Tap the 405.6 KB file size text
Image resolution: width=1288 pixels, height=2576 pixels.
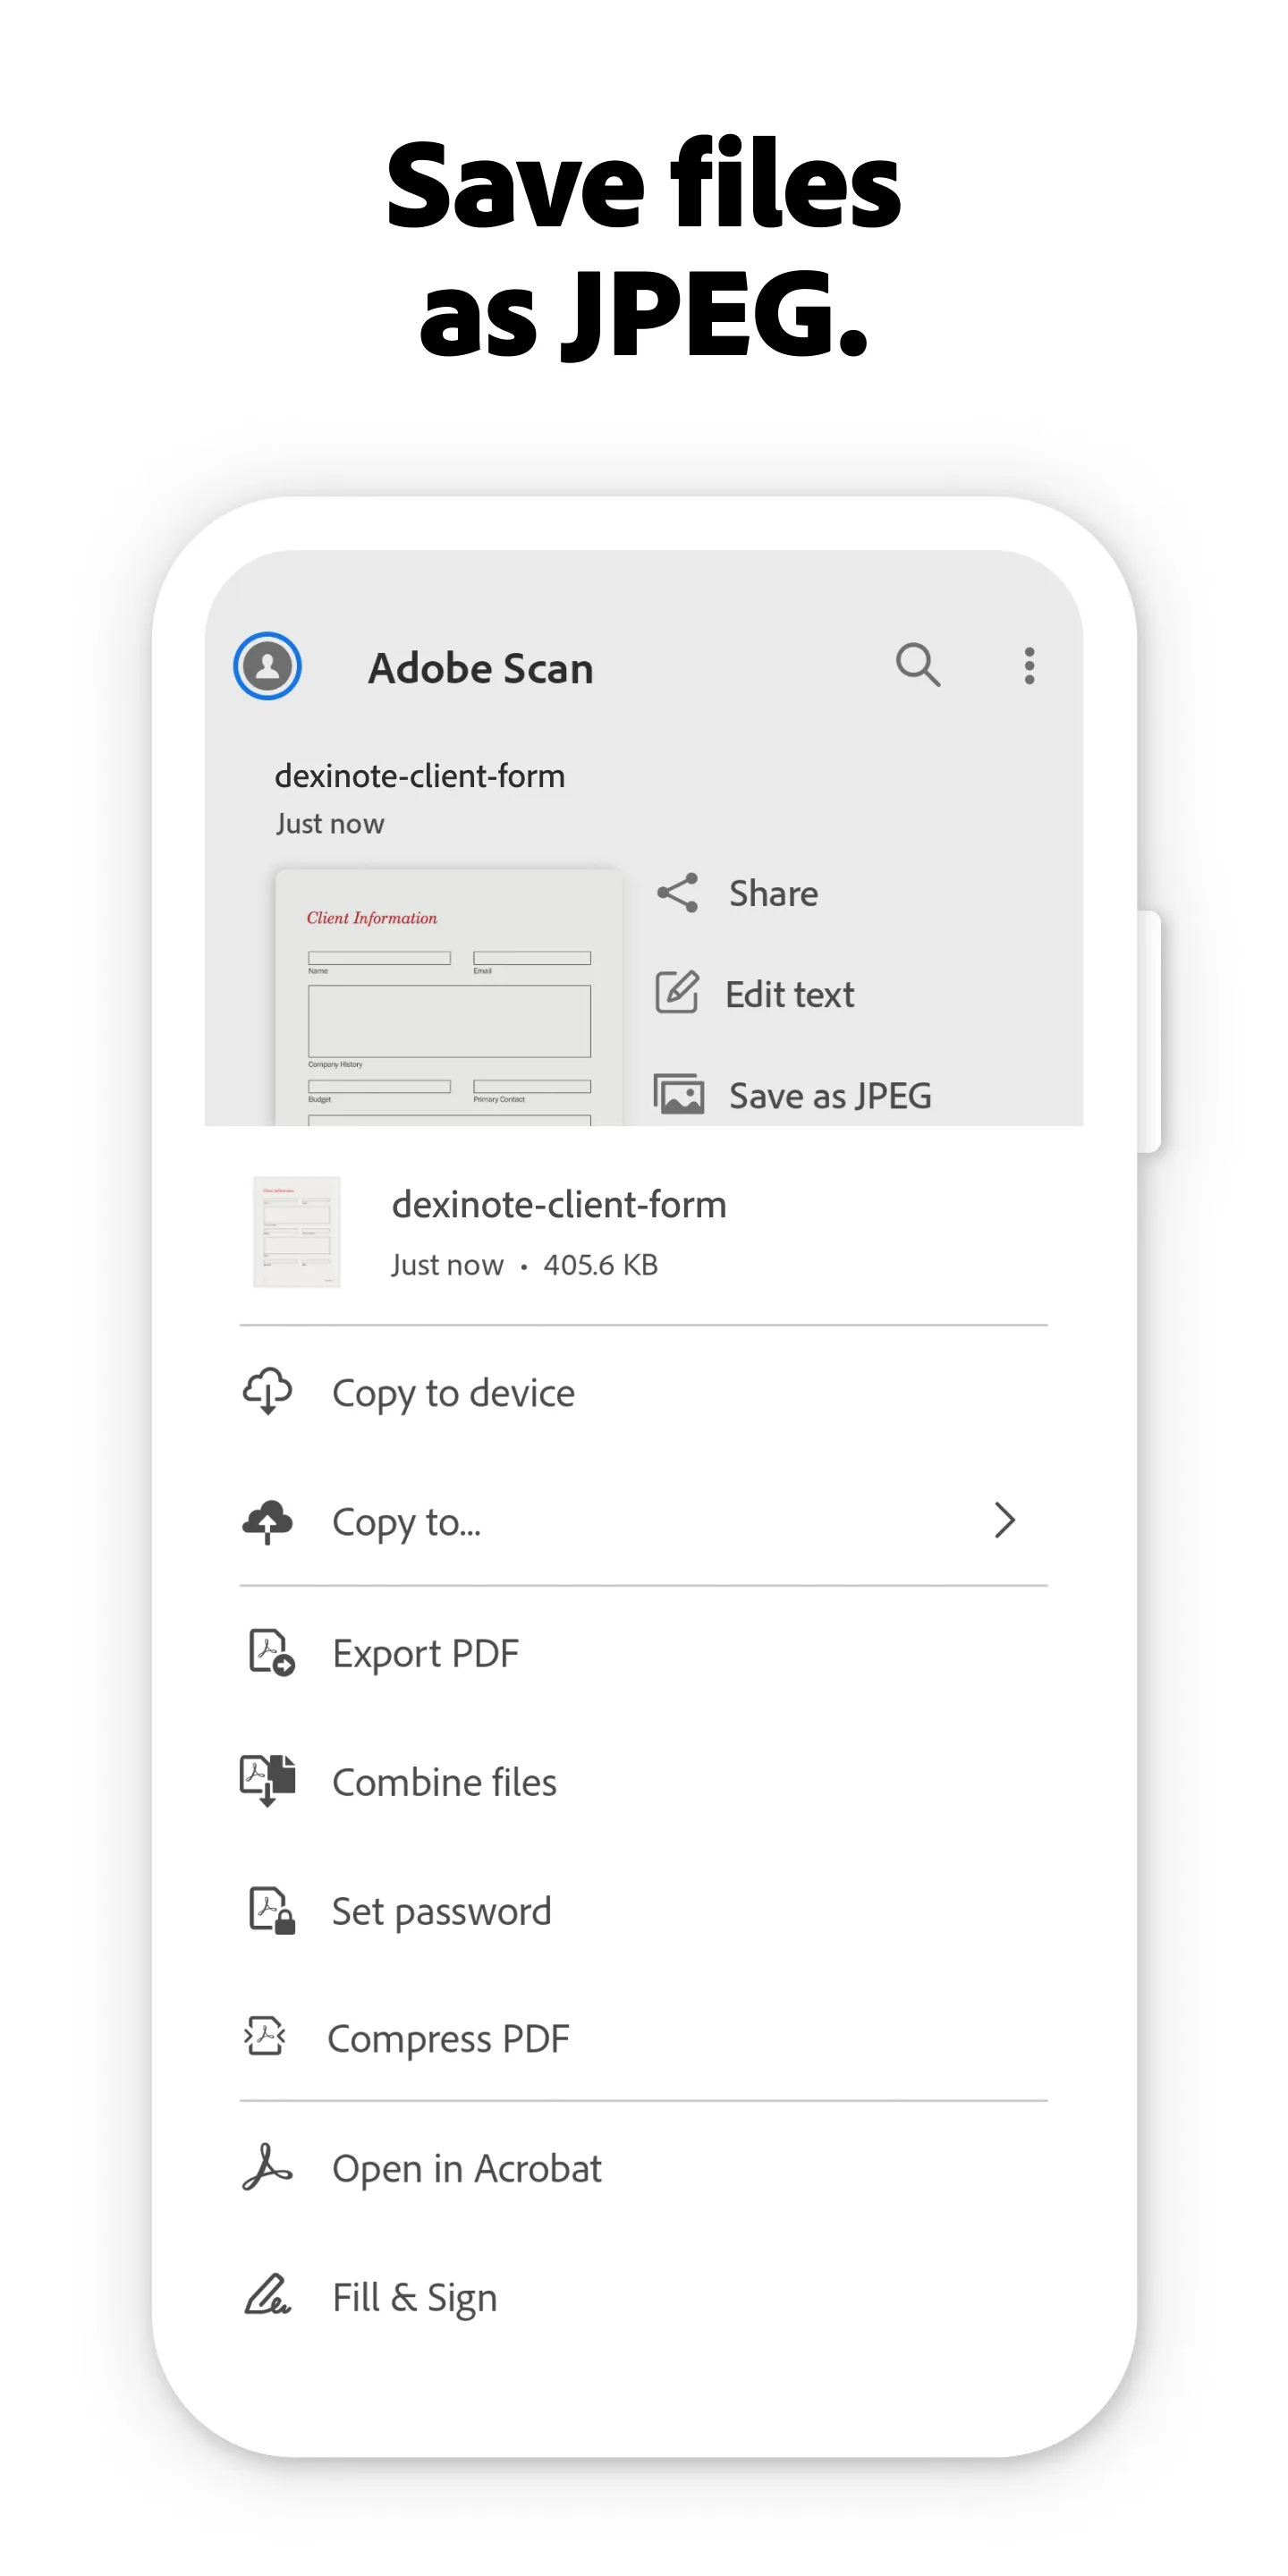pos(600,1265)
